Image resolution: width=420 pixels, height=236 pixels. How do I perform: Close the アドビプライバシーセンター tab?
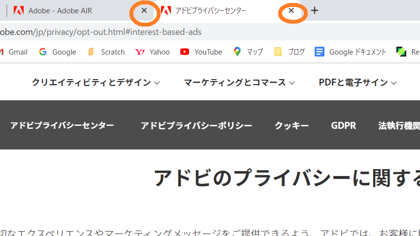coord(291,10)
